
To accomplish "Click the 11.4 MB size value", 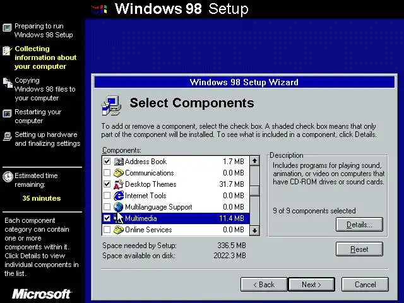I will (x=232, y=218).
